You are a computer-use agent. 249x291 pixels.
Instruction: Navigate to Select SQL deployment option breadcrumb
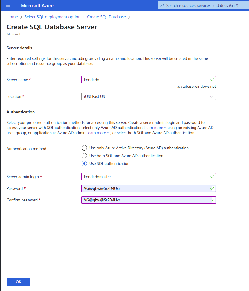tap(52, 17)
